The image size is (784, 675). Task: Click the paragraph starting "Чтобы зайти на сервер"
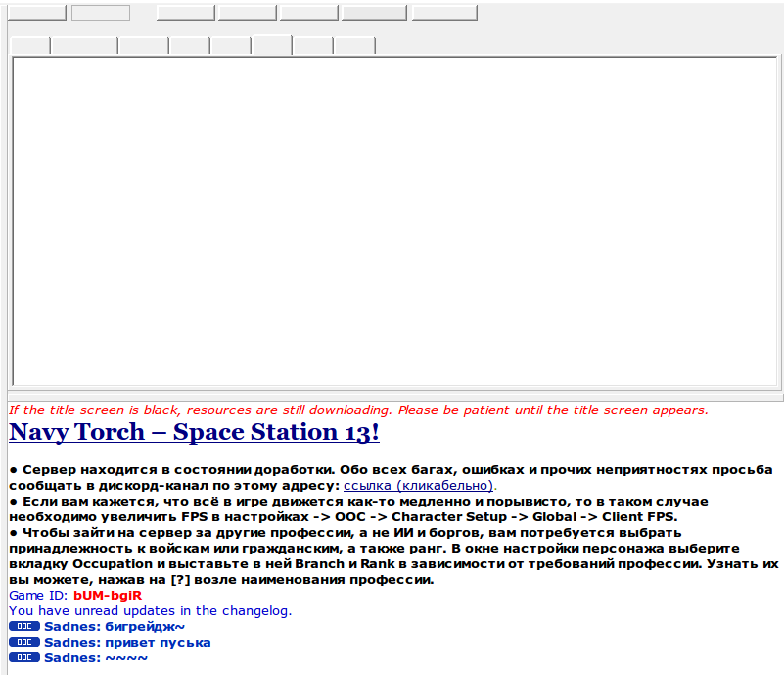(x=394, y=555)
